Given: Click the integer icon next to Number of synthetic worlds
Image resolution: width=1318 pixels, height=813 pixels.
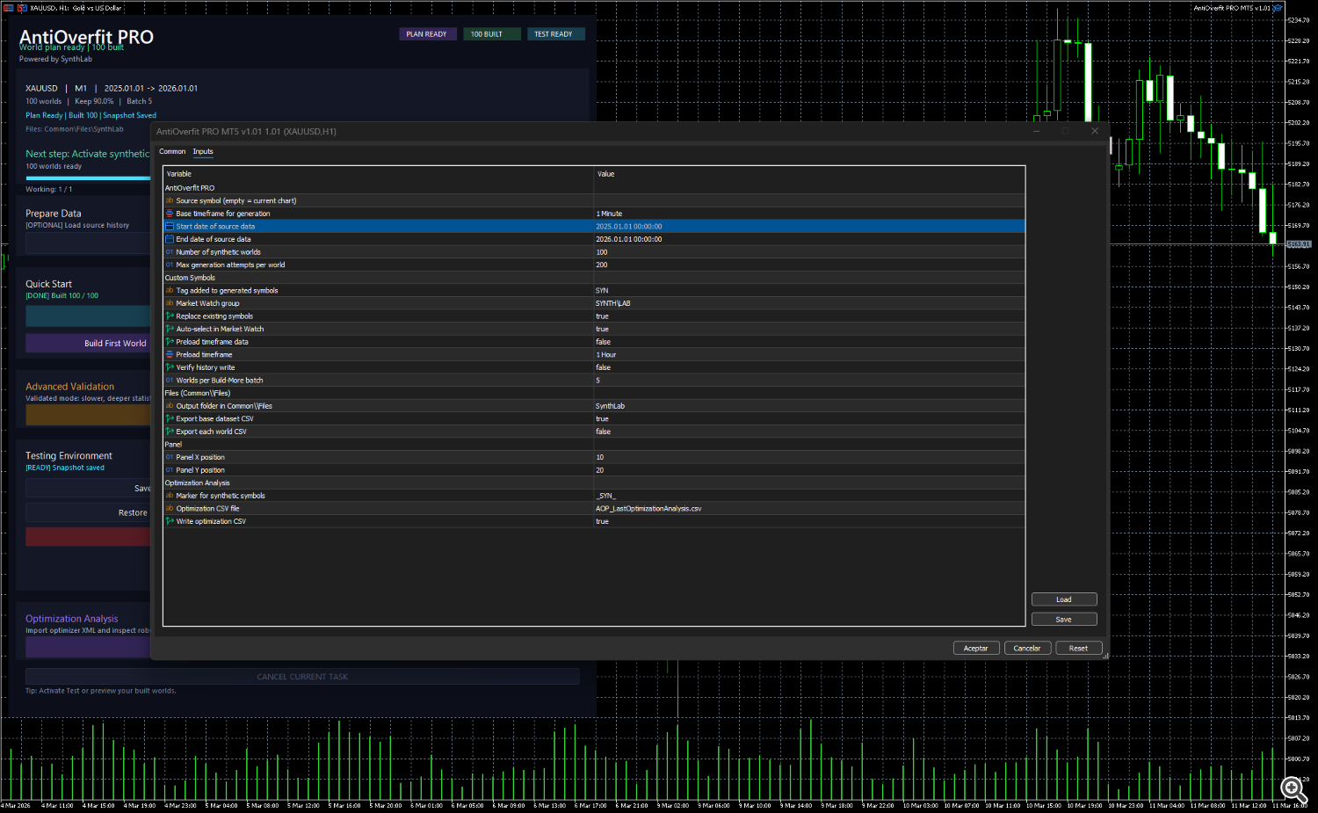Looking at the screenshot, I should coord(170,252).
